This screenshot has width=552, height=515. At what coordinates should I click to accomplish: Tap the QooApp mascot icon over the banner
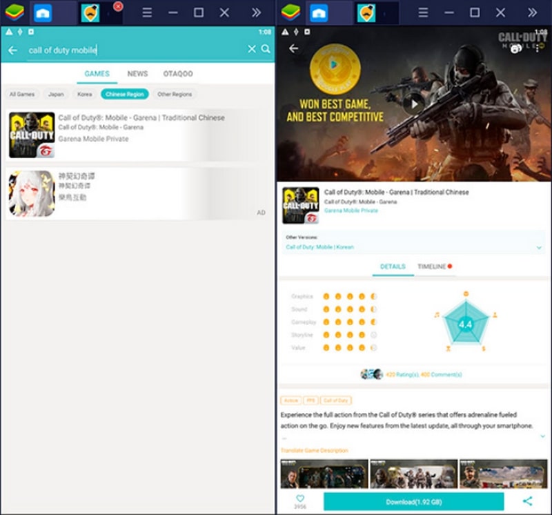516,49
